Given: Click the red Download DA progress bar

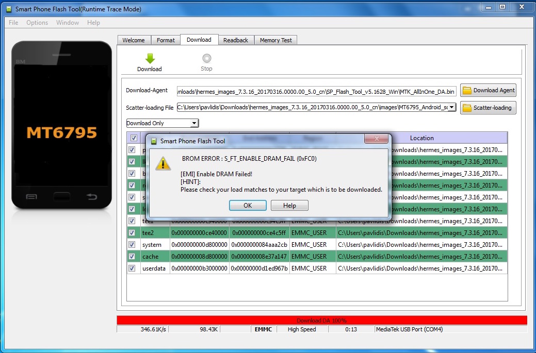Looking at the screenshot, I should point(322,321).
